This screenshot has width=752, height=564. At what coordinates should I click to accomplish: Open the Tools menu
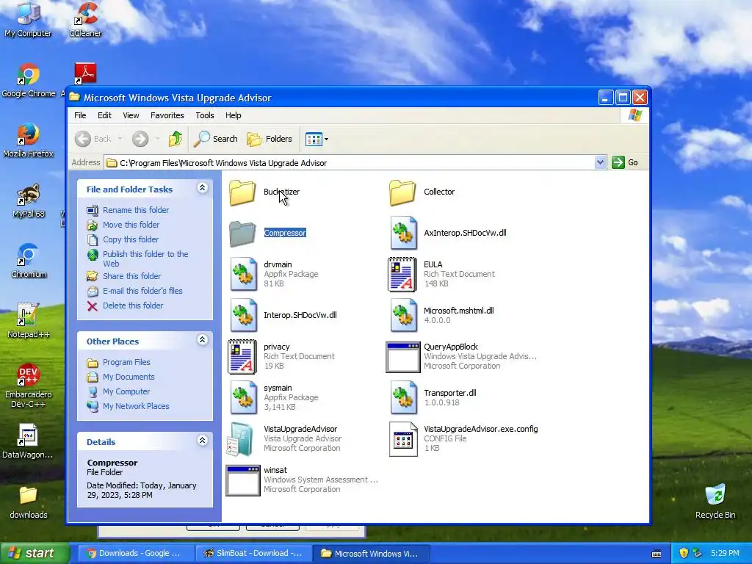tap(205, 115)
